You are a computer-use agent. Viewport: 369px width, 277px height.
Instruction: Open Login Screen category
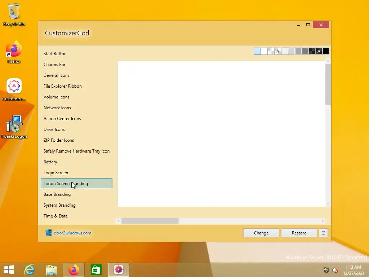click(76, 173)
